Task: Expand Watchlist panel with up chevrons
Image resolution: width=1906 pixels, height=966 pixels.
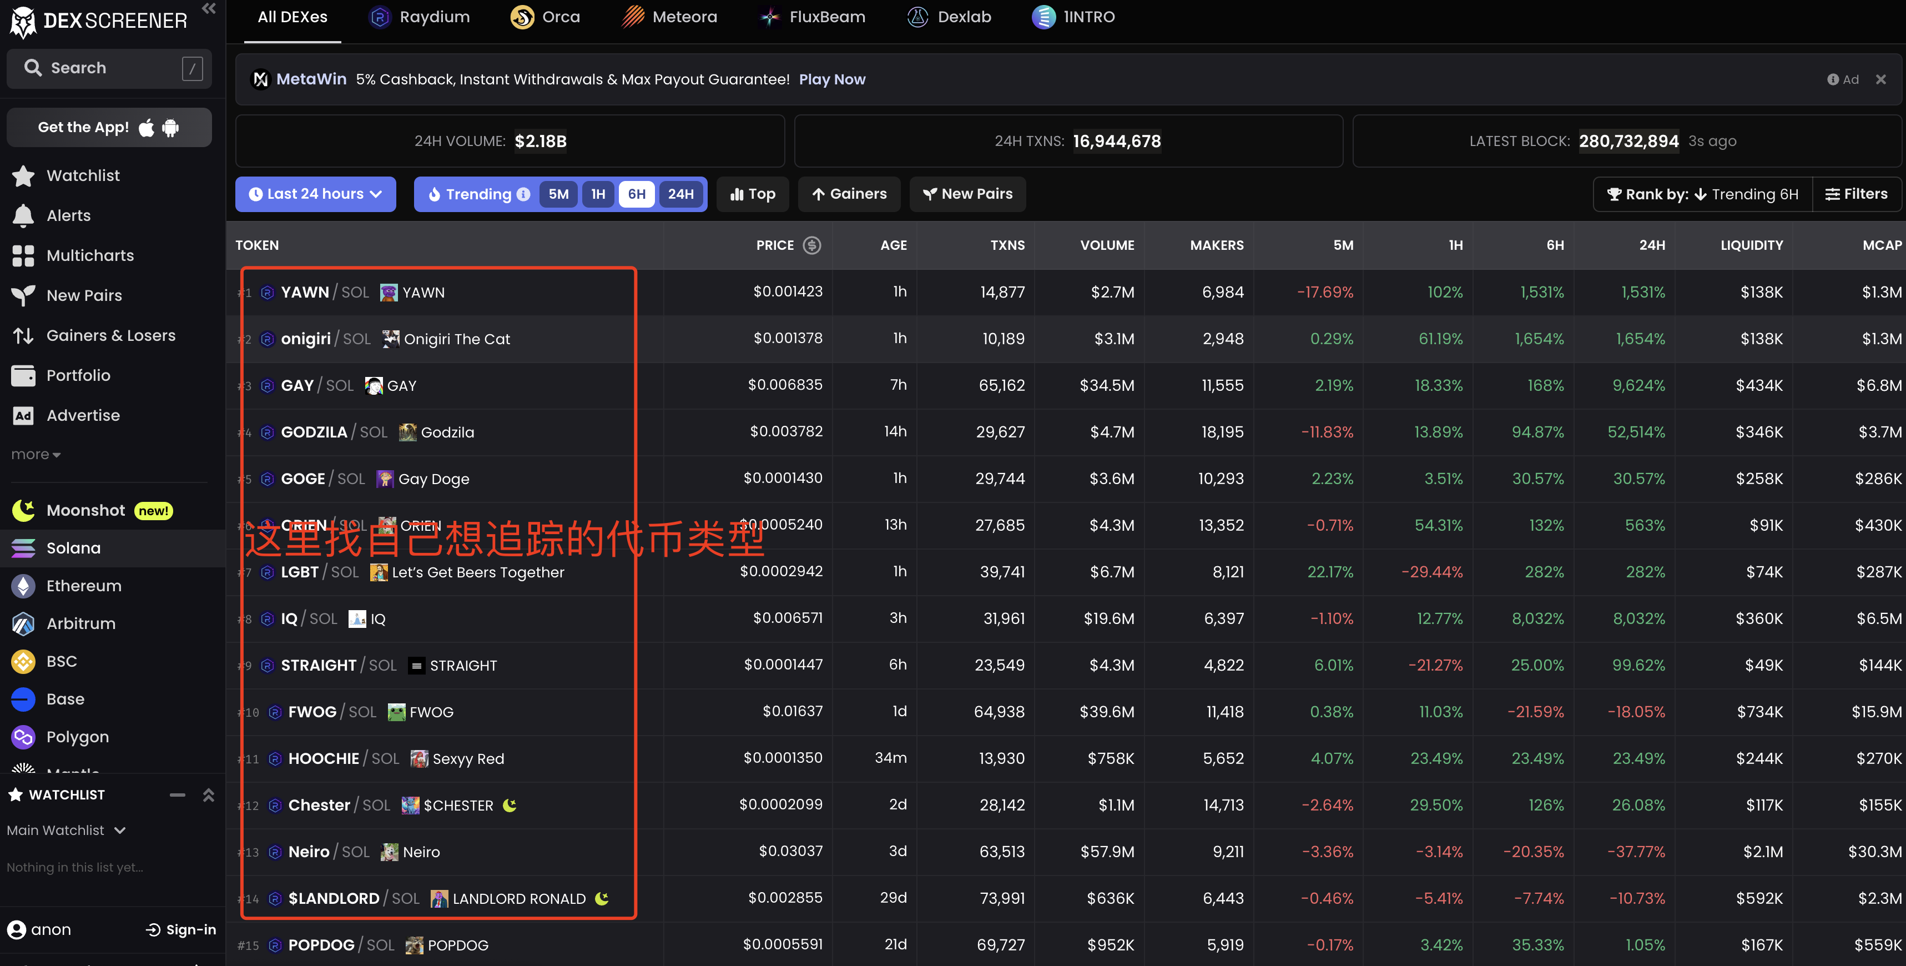Action: [209, 794]
